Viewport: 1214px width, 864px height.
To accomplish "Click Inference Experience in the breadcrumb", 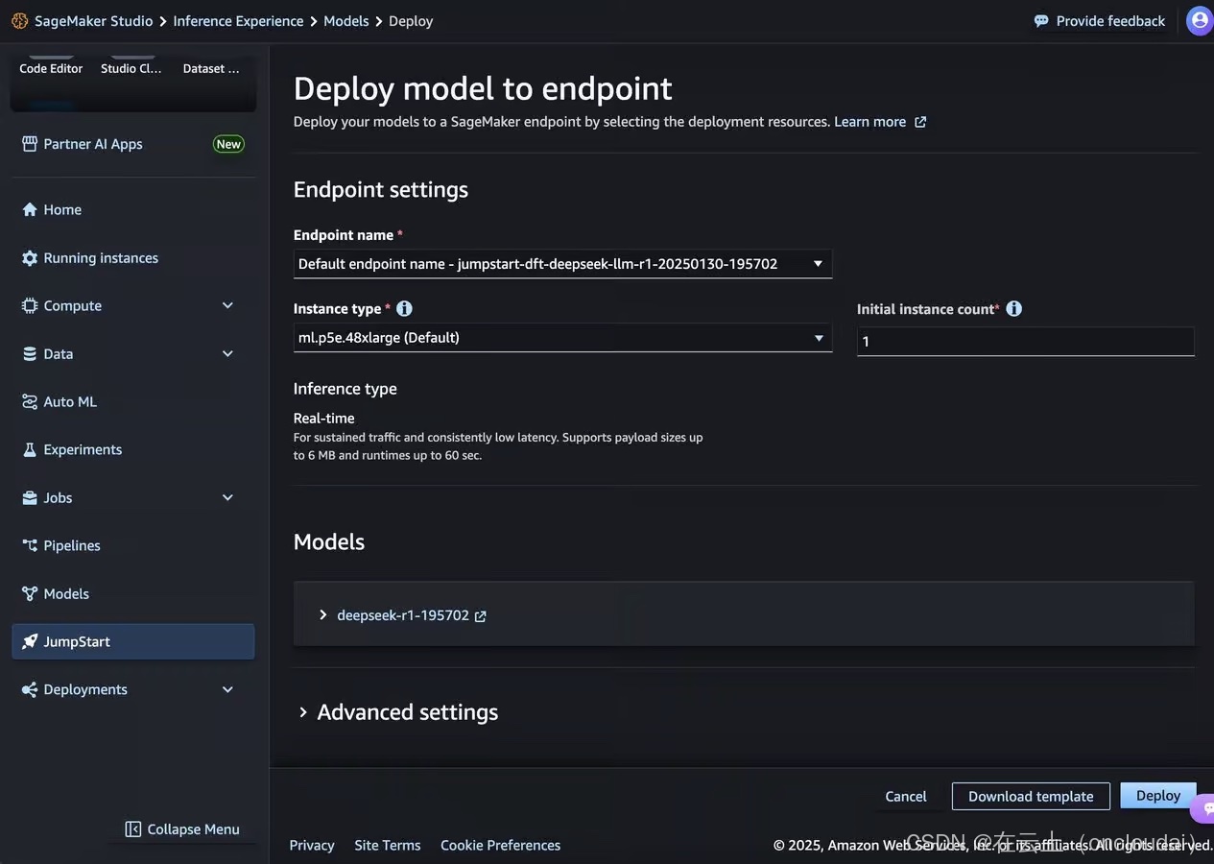I will click(238, 21).
